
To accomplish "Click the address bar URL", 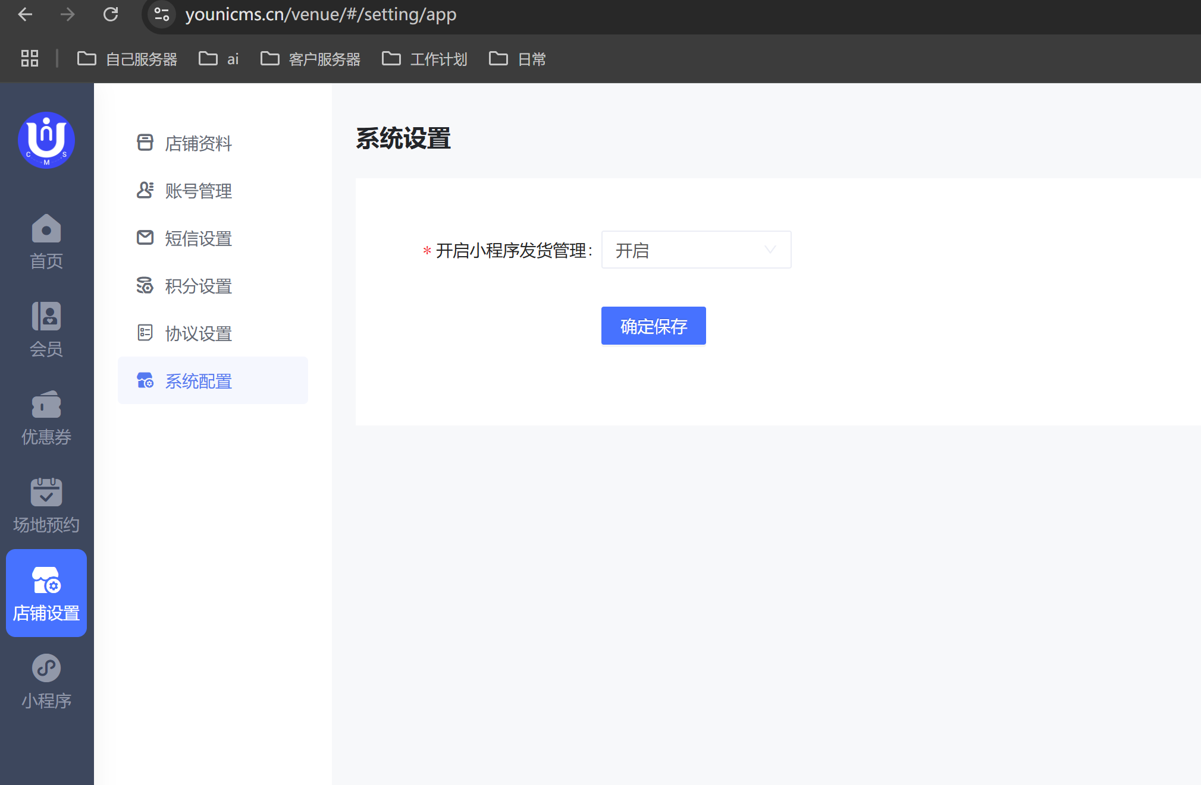I will 321,14.
